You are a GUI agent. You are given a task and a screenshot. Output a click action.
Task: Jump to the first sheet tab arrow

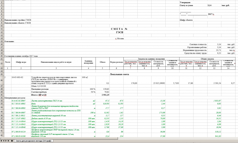pos(2,141)
